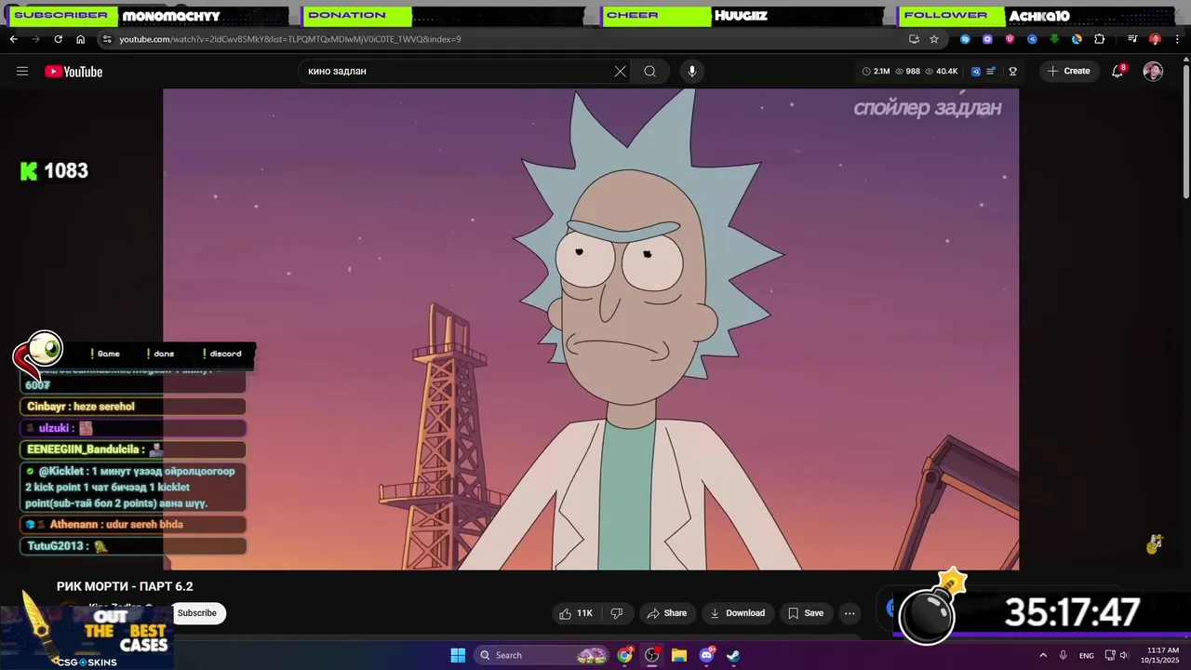Open more actions three-dot menu
This screenshot has height=670, width=1191.
pyautogui.click(x=850, y=613)
